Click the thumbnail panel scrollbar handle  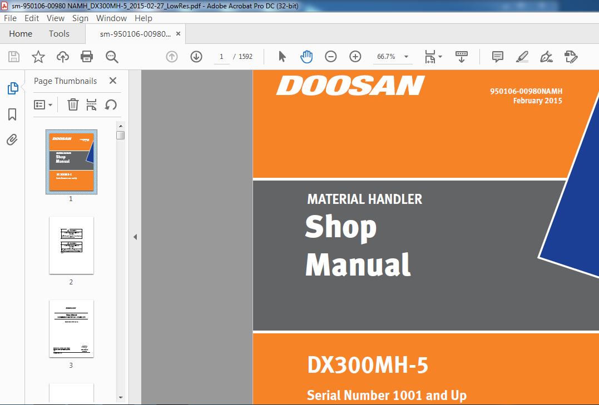click(121, 135)
